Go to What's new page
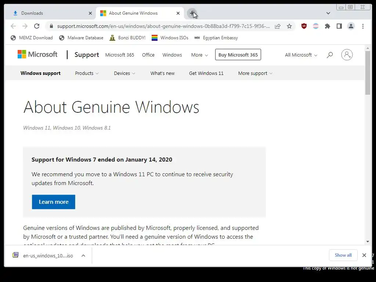376x282 pixels. point(163,73)
